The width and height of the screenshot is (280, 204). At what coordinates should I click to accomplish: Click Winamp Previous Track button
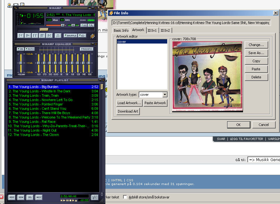coord(21,35)
